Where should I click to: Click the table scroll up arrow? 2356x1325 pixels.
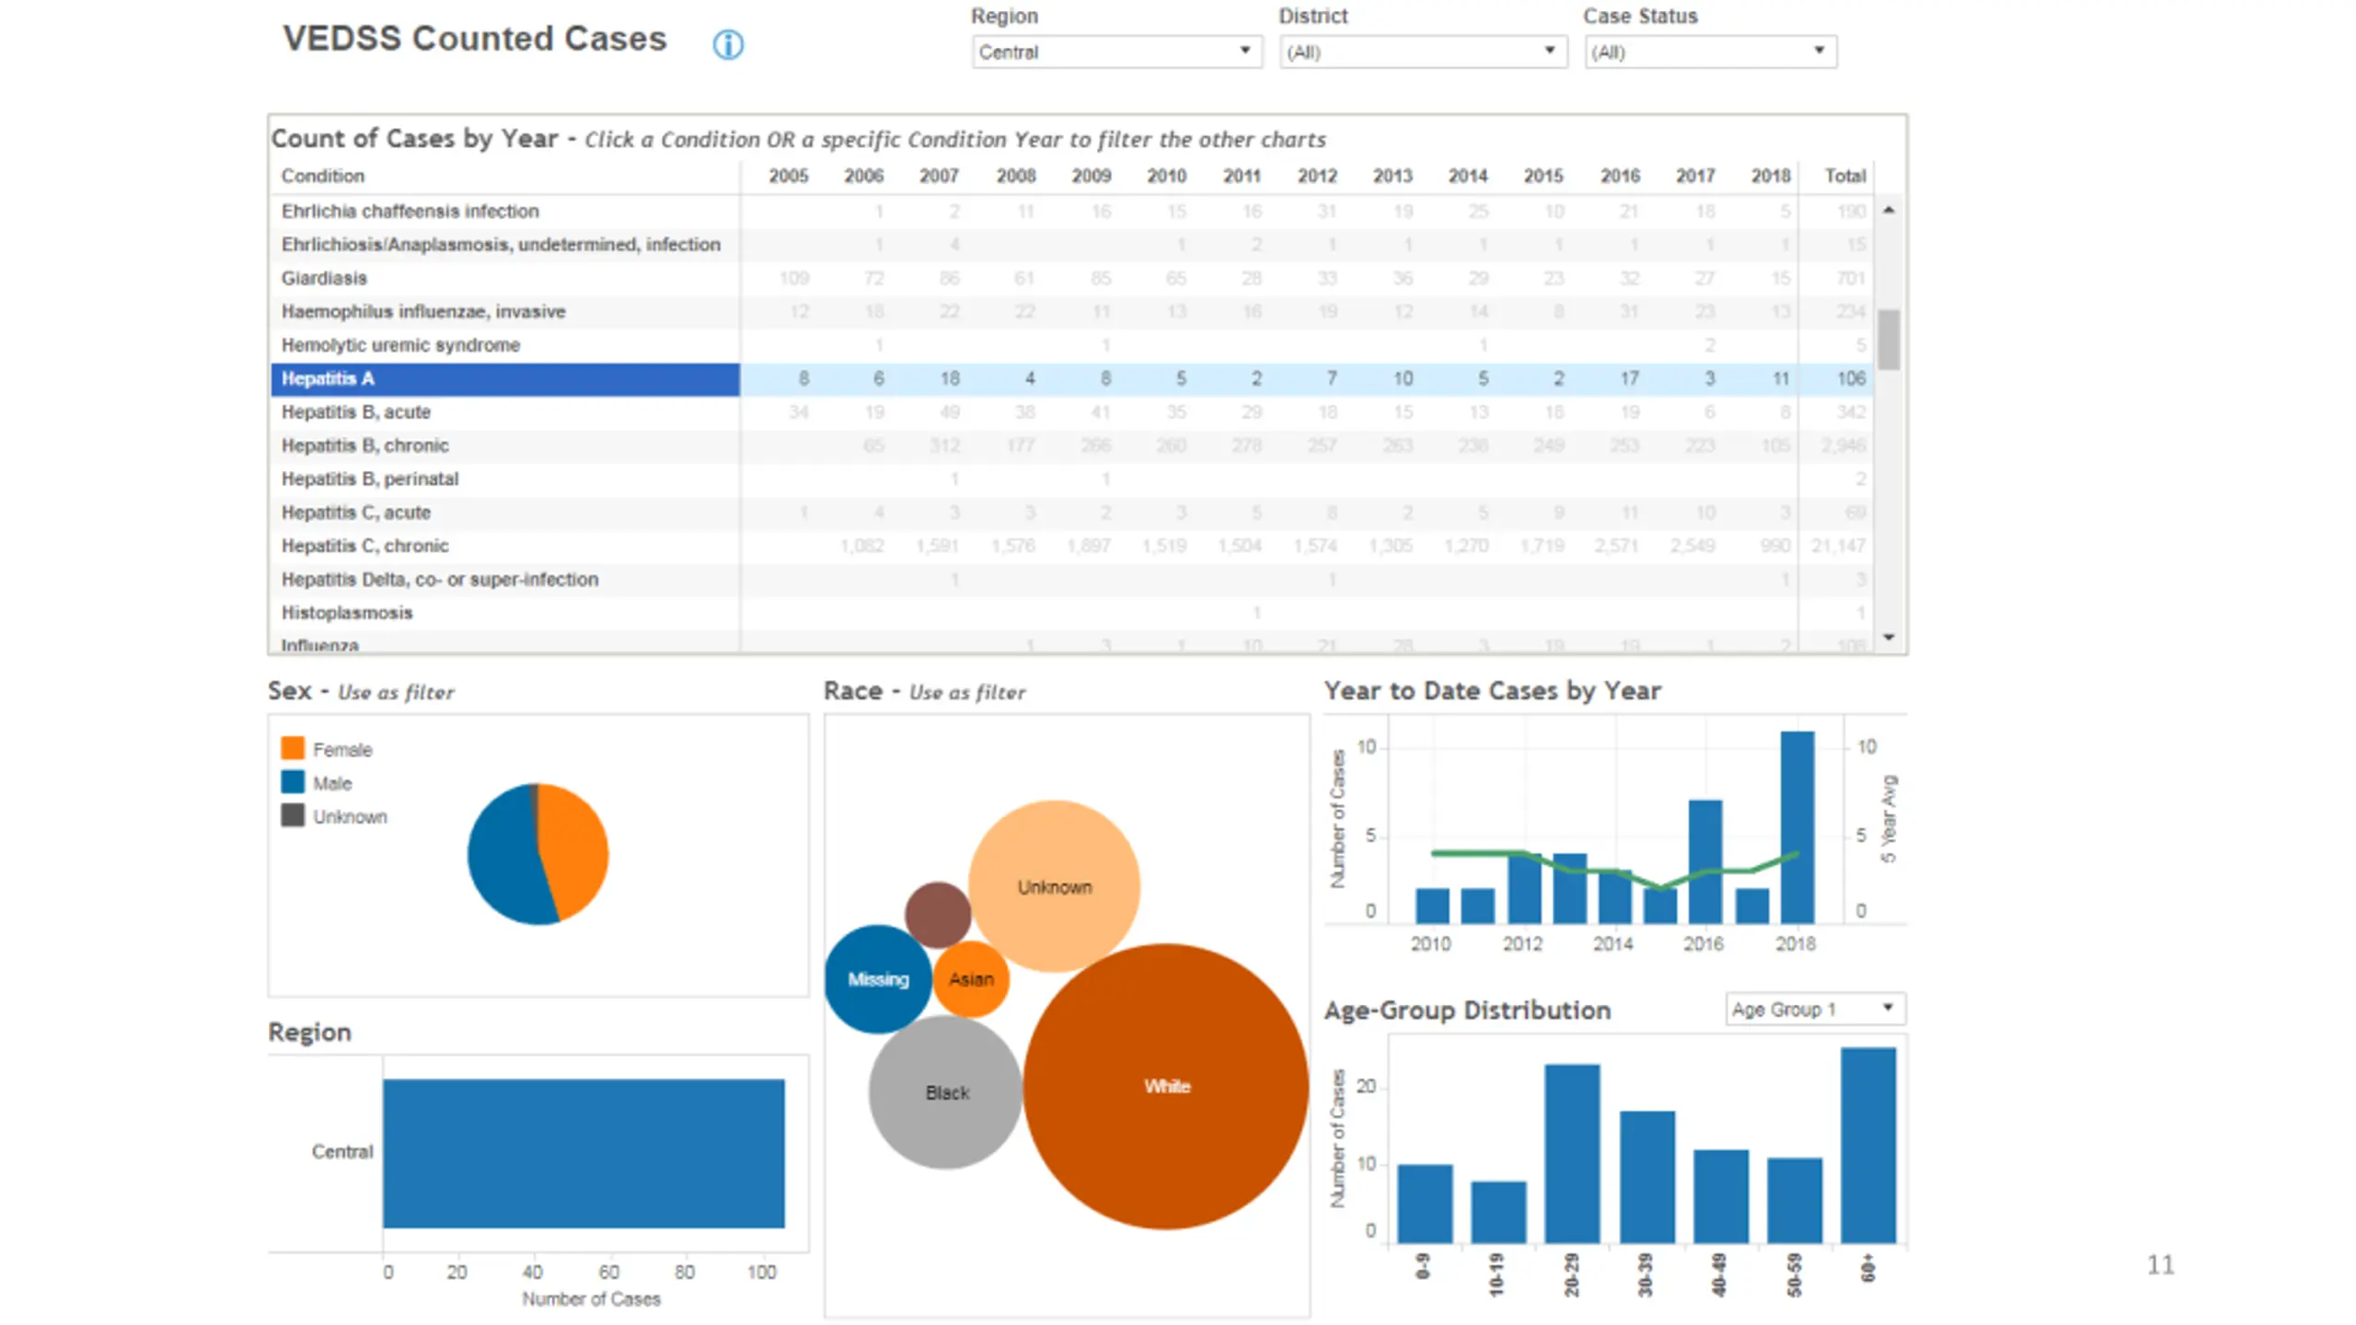(x=1888, y=211)
